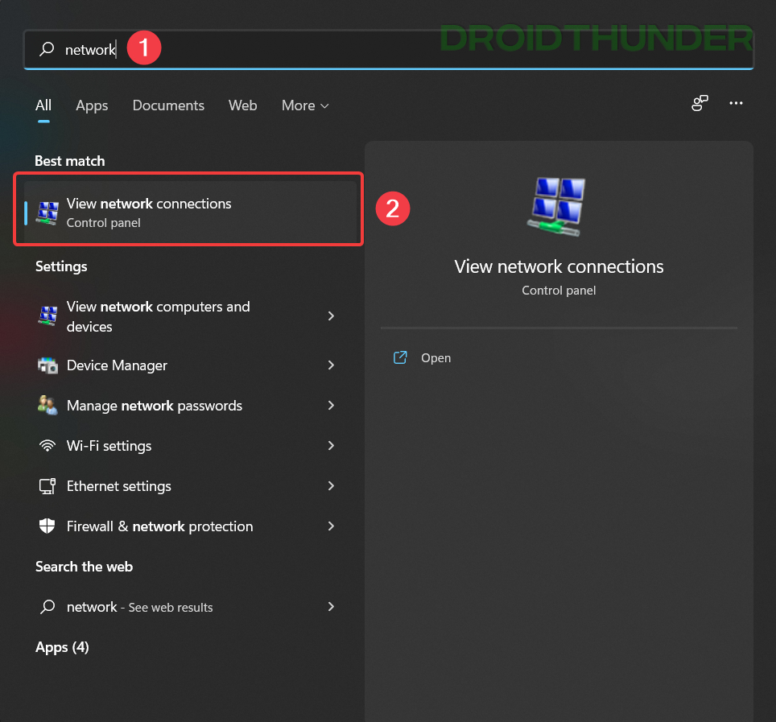Viewport: 776px width, 722px height.
Task: Open Ethernet settings result
Action: [191, 486]
